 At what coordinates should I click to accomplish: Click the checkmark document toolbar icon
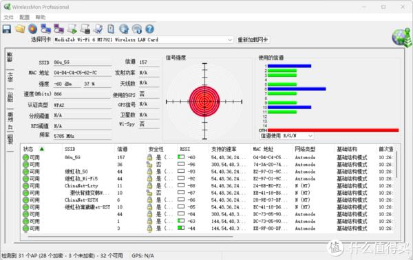(98, 29)
